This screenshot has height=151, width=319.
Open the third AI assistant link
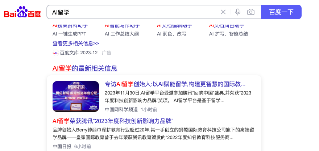click(x=175, y=26)
